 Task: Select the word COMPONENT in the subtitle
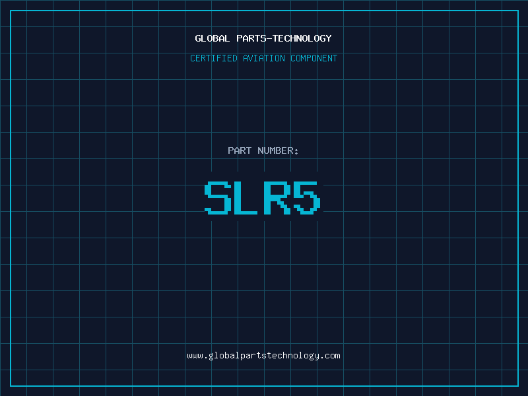click(314, 58)
